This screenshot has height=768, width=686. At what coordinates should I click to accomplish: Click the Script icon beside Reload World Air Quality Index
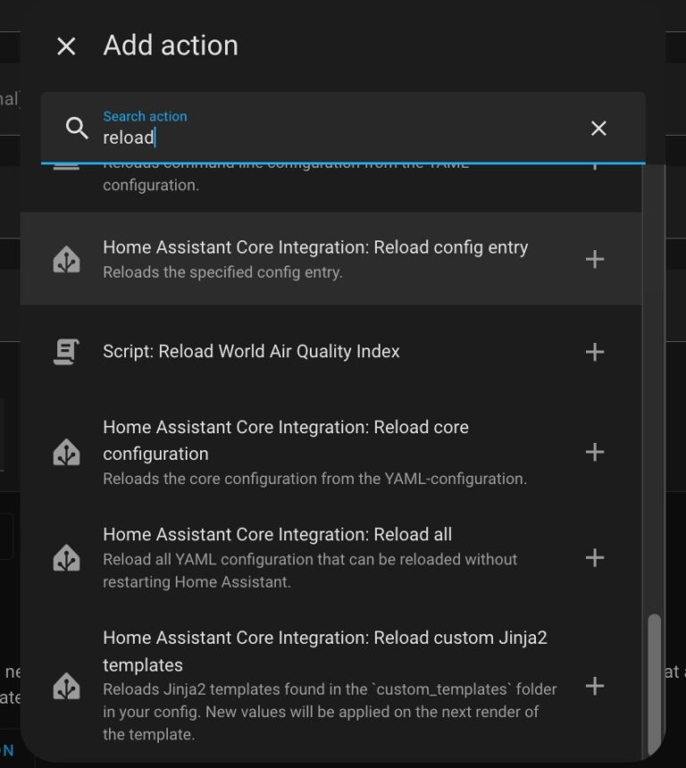coord(66,351)
